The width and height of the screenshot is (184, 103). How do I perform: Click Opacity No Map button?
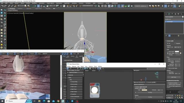[x=150, y=97]
